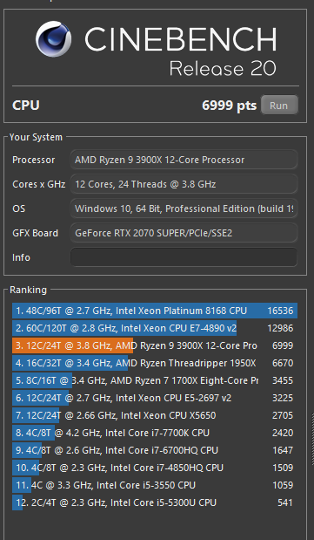Click the Xeon X5650 ranking row
The width and height of the screenshot is (314, 540).
(155, 415)
